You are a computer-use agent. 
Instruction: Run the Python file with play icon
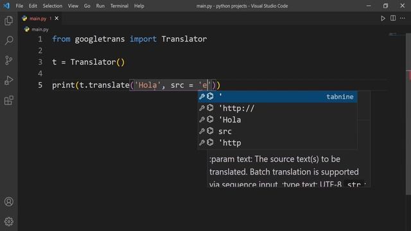[x=383, y=19]
